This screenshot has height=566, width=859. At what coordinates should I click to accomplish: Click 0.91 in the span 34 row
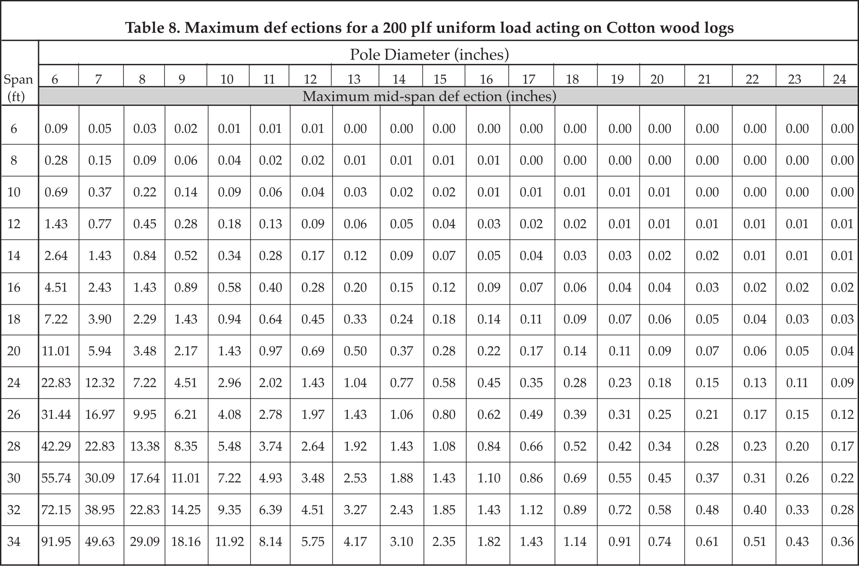[620, 542]
